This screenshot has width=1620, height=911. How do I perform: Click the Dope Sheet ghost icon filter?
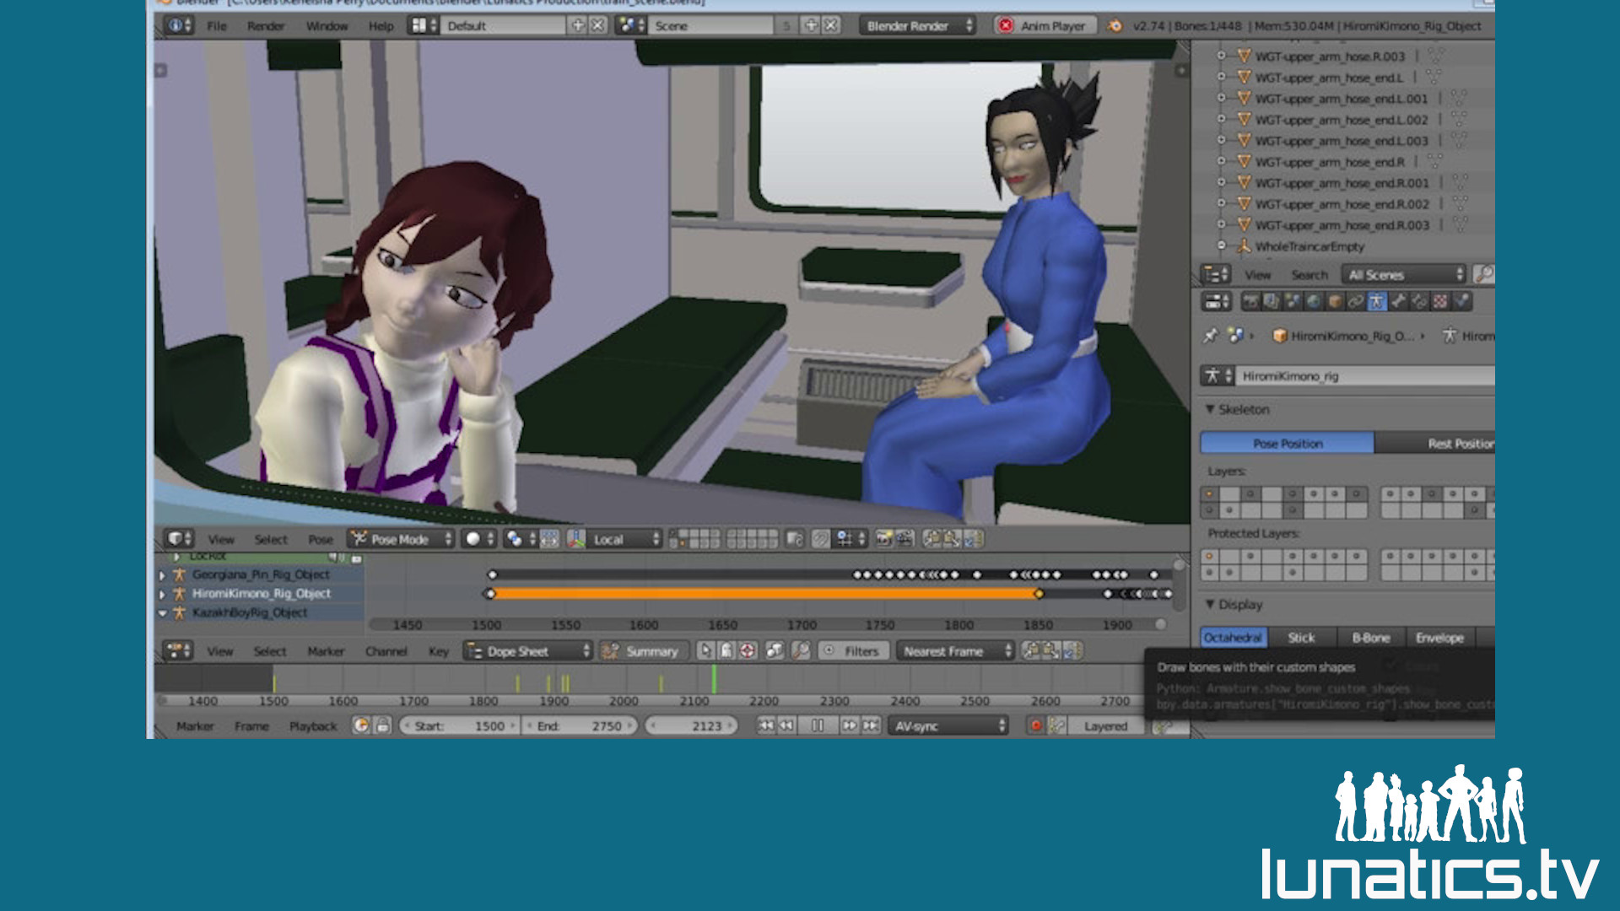pos(726,651)
